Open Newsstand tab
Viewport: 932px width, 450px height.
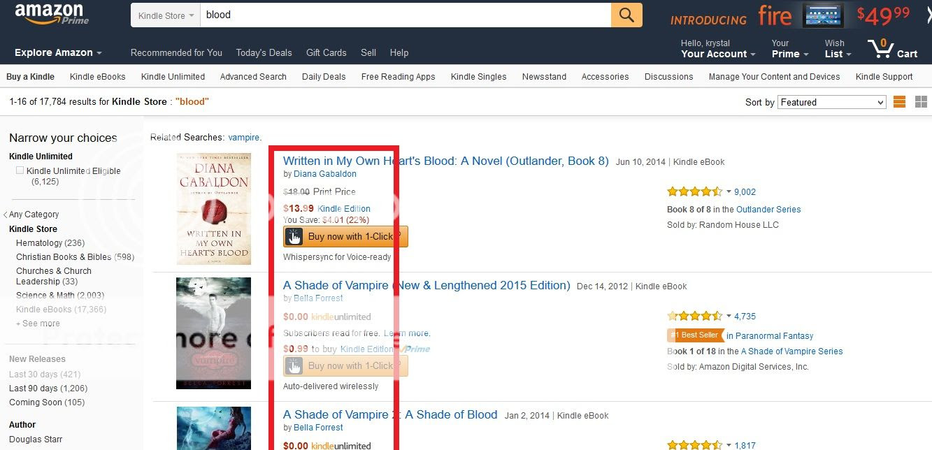point(544,77)
